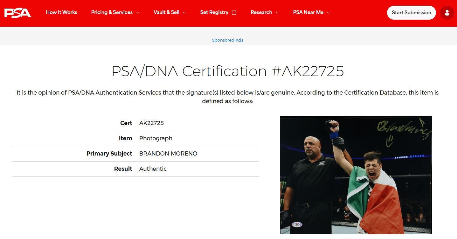The height and width of the screenshot is (239, 457).
Task: Expand the Pricing & Services chevron
Action: [x=138, y=13]
